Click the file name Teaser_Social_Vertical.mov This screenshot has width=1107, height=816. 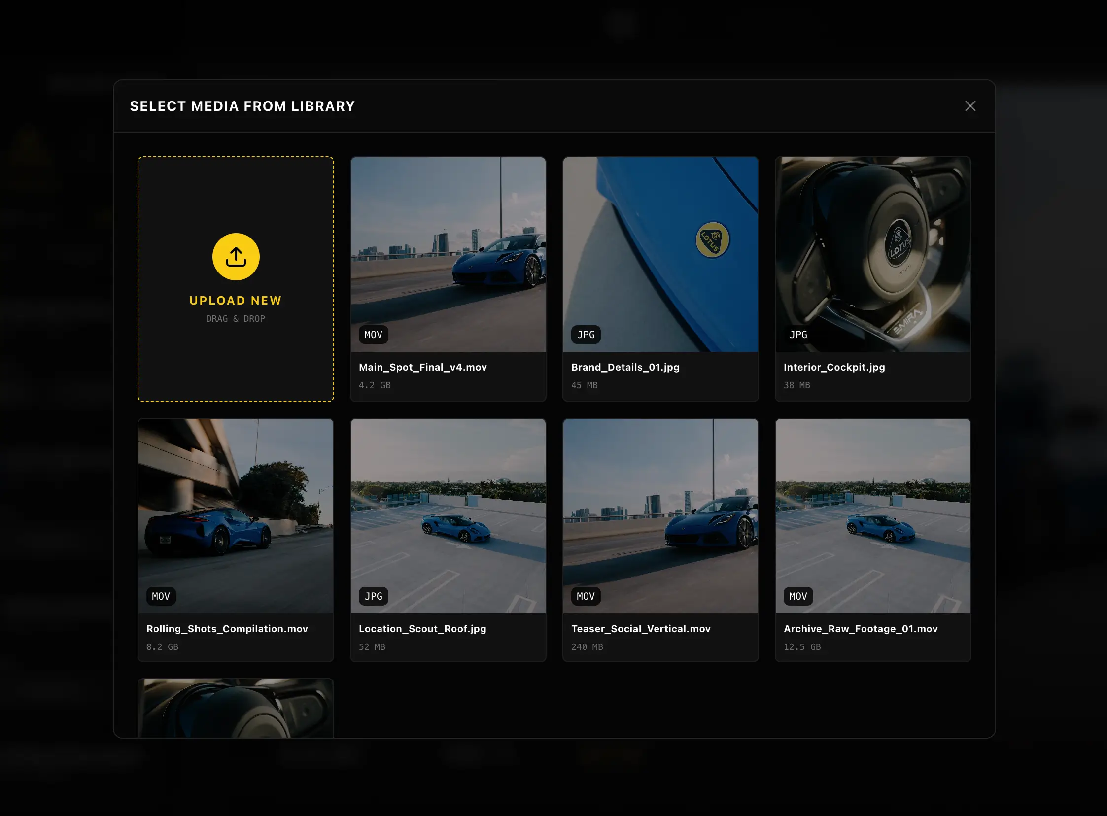pos(641,629)
